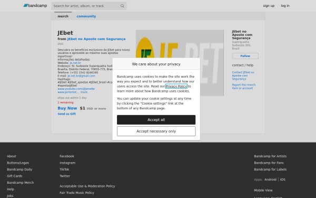The height and width of the screenshot is (198, 316).
Task: Open the Facebook footer link
Action: [67, 156]
